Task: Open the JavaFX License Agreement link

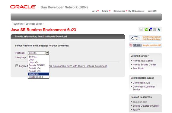Action: [x=78, y=66]
